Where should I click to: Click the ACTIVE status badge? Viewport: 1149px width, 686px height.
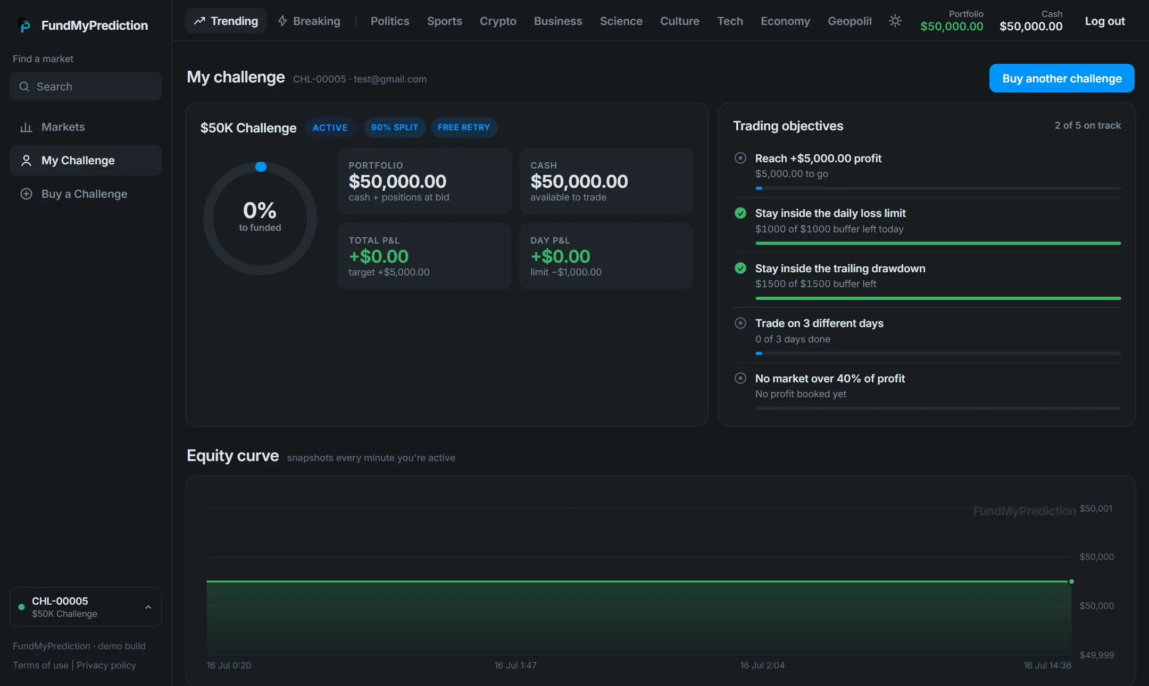pos(330,128)
